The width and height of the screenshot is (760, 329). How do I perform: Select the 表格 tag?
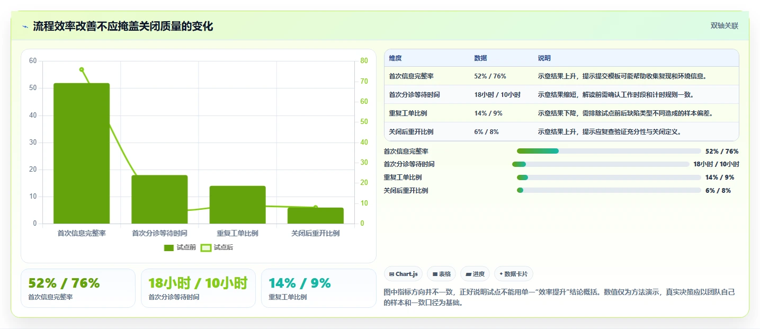pos(442,274)
